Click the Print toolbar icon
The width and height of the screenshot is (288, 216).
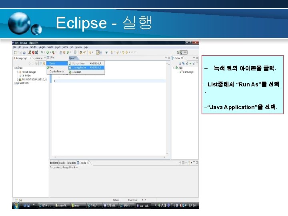(x=24, y=52)
